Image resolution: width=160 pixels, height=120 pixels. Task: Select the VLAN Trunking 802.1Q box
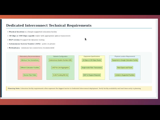[60, 75]
